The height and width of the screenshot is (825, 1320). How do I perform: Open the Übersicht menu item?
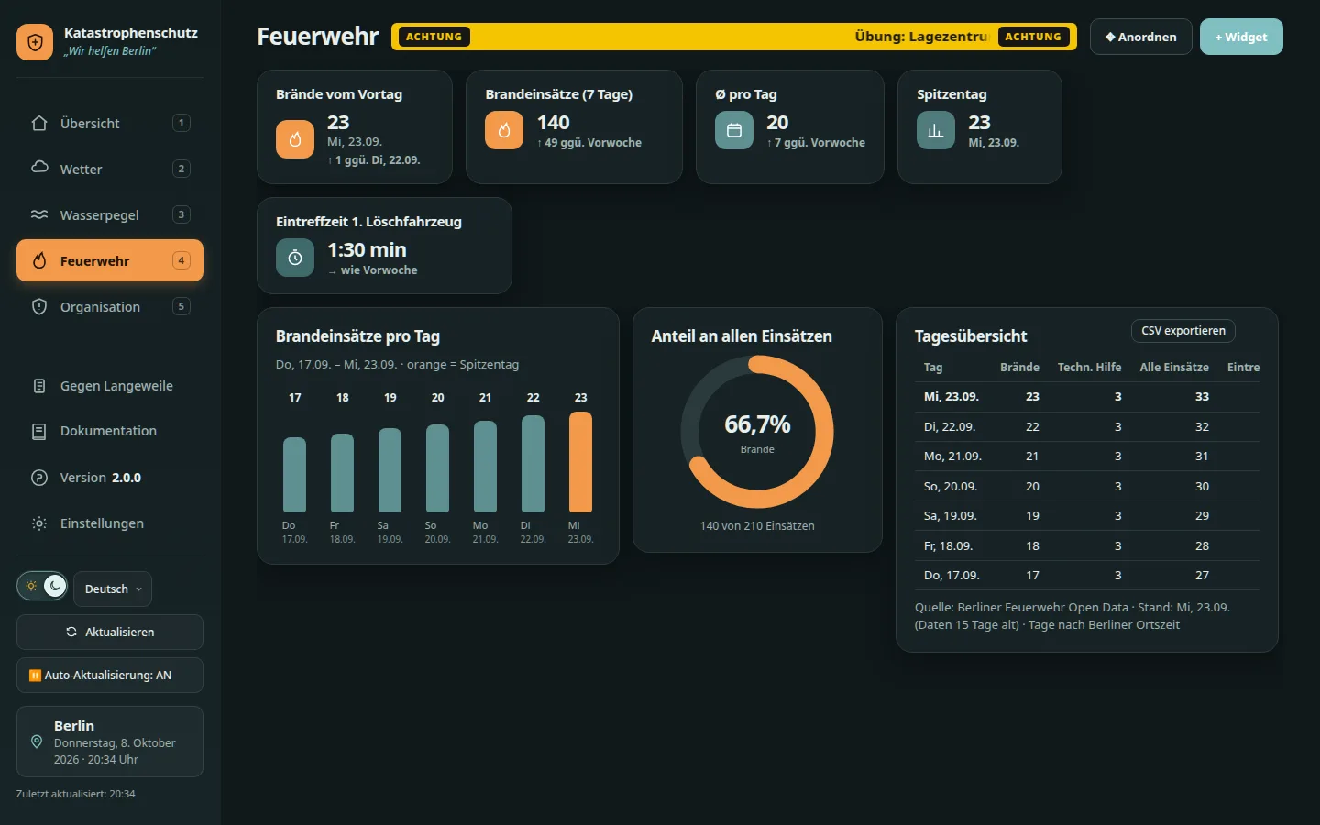(110, 123)
